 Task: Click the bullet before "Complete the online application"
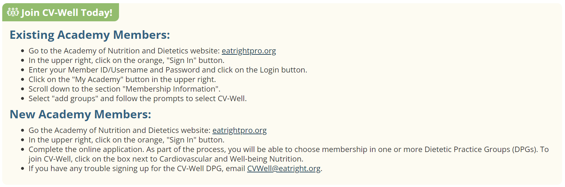coord(22,149)
